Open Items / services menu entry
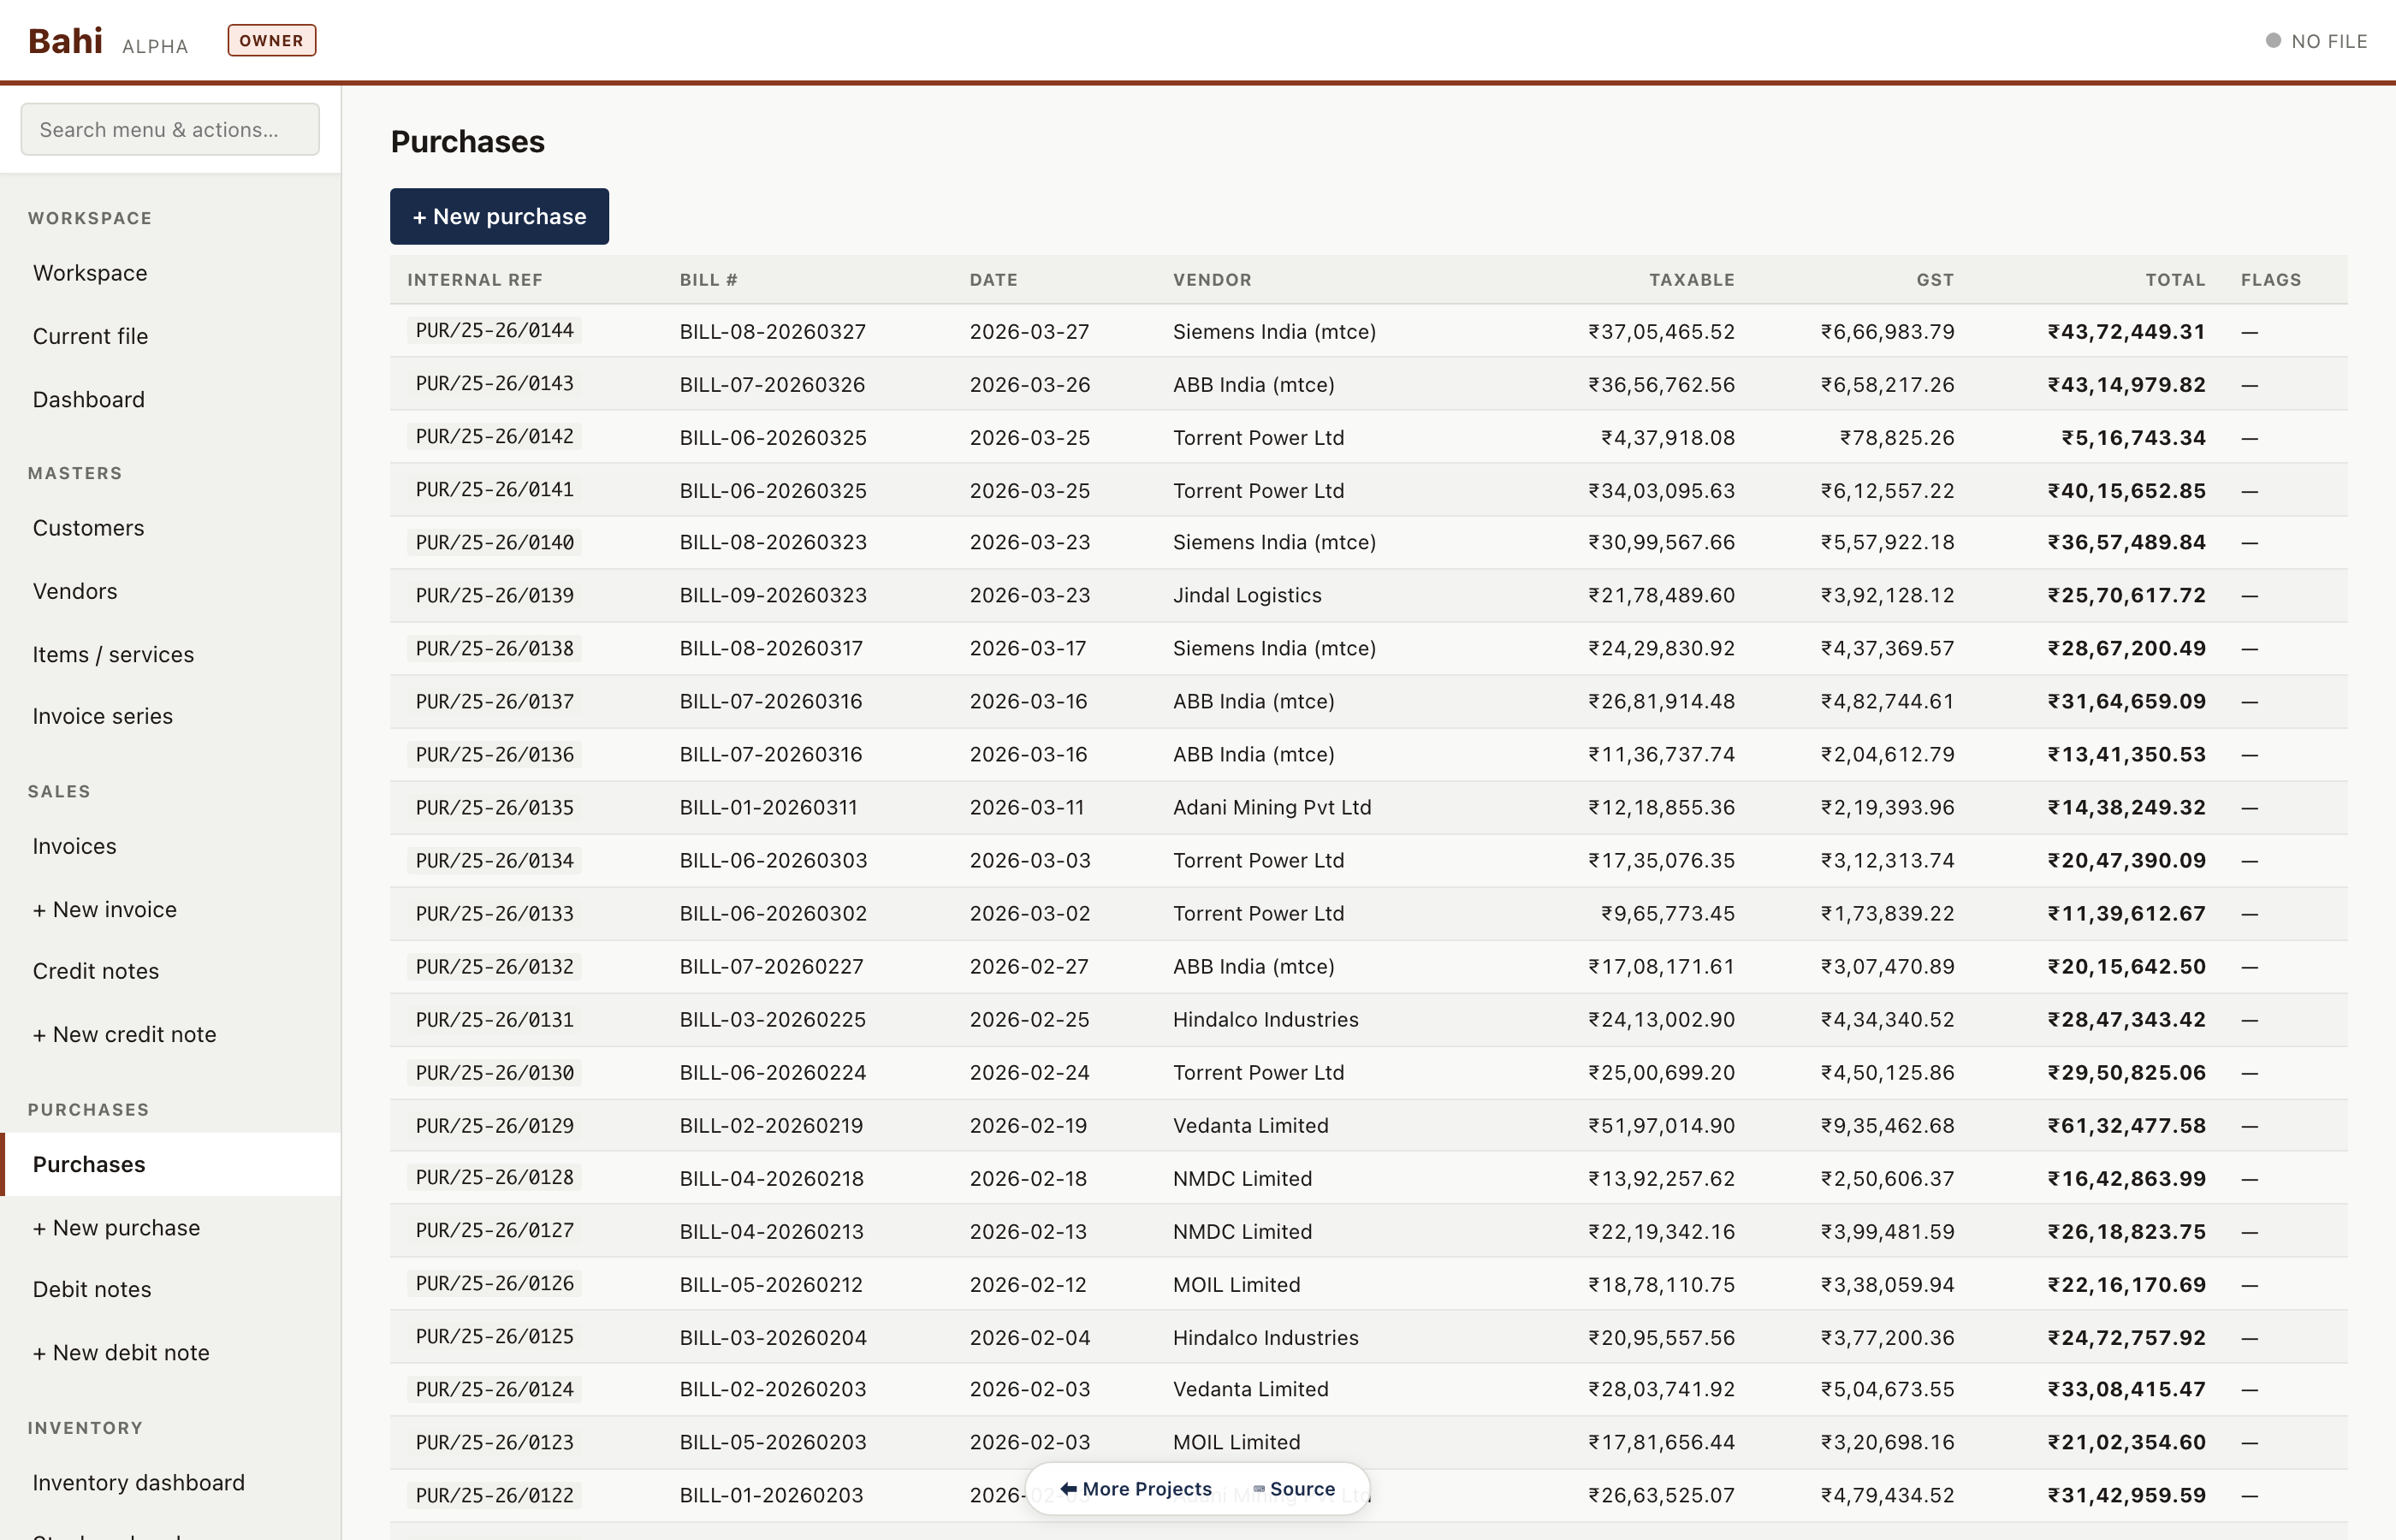 point(113,654)
